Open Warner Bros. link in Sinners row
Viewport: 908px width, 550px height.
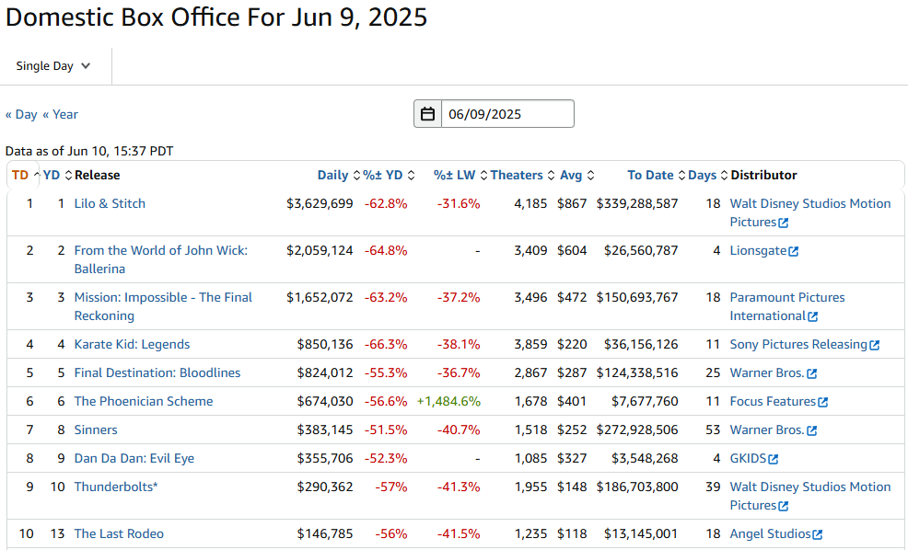(767, 430)
